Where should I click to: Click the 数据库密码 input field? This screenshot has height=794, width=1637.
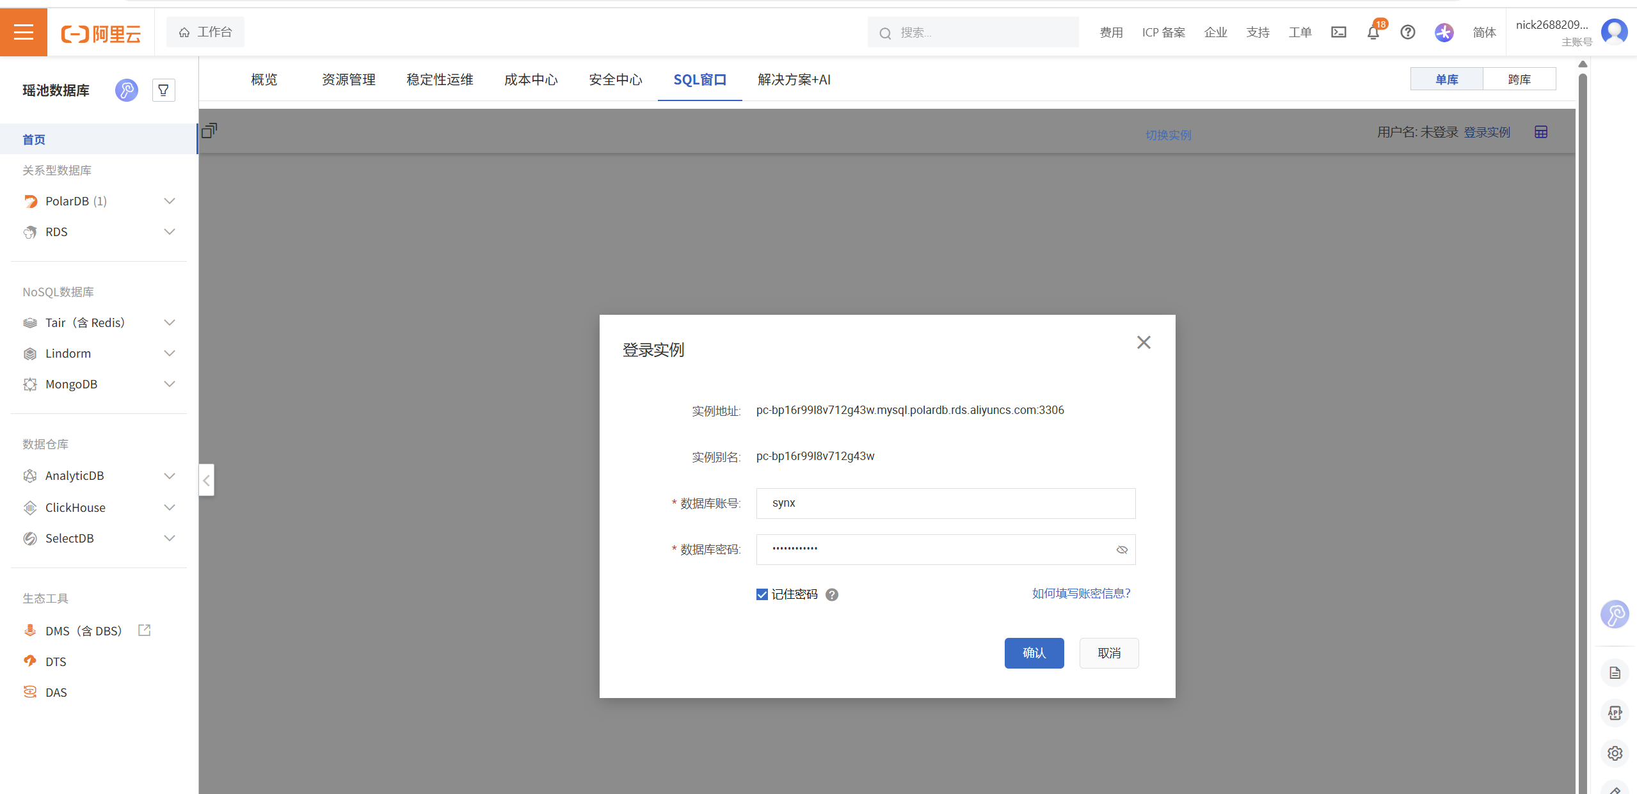click(x=946, y=550)
